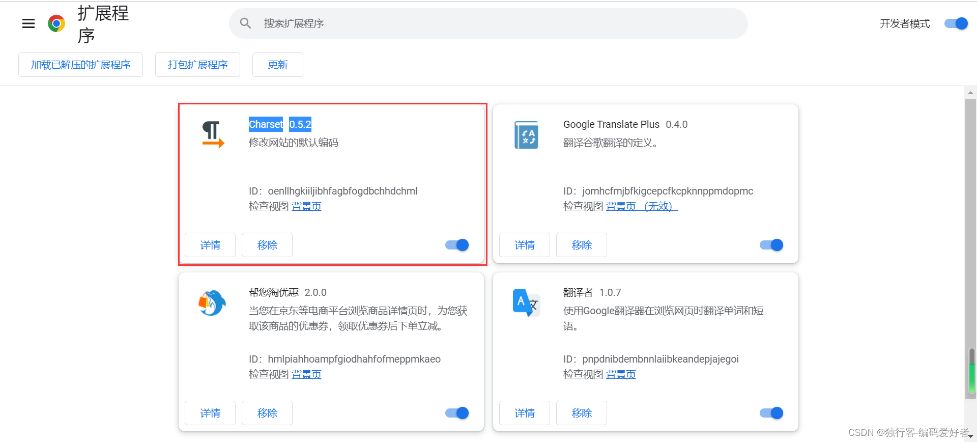Screen dimensions: 977x442
Task: Click the search magnifier icon
Action: (x=245, y=23)
